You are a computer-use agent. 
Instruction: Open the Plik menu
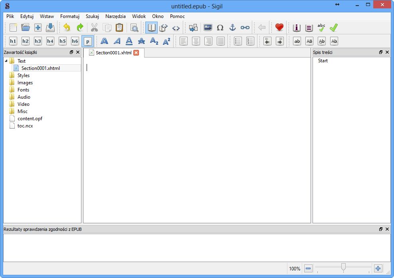point(10,16)
